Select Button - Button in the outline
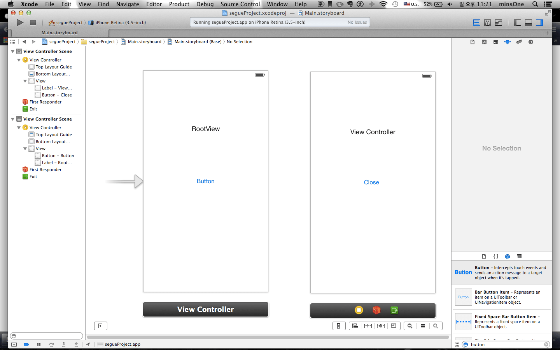 (58, 156)
